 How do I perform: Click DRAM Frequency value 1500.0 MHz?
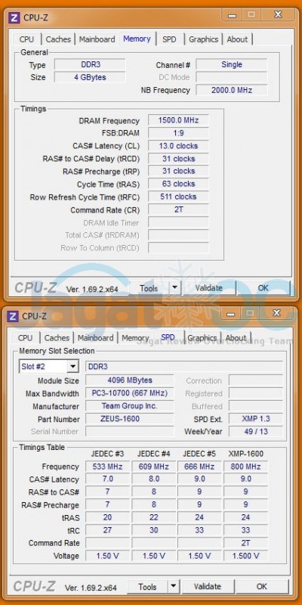point(178,120)
